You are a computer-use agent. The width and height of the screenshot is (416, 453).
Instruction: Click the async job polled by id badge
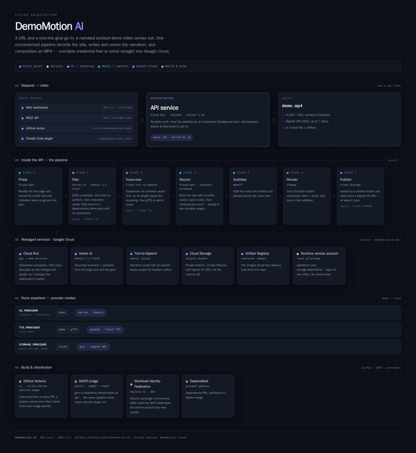pyautogui.click(x=171, y=137)
